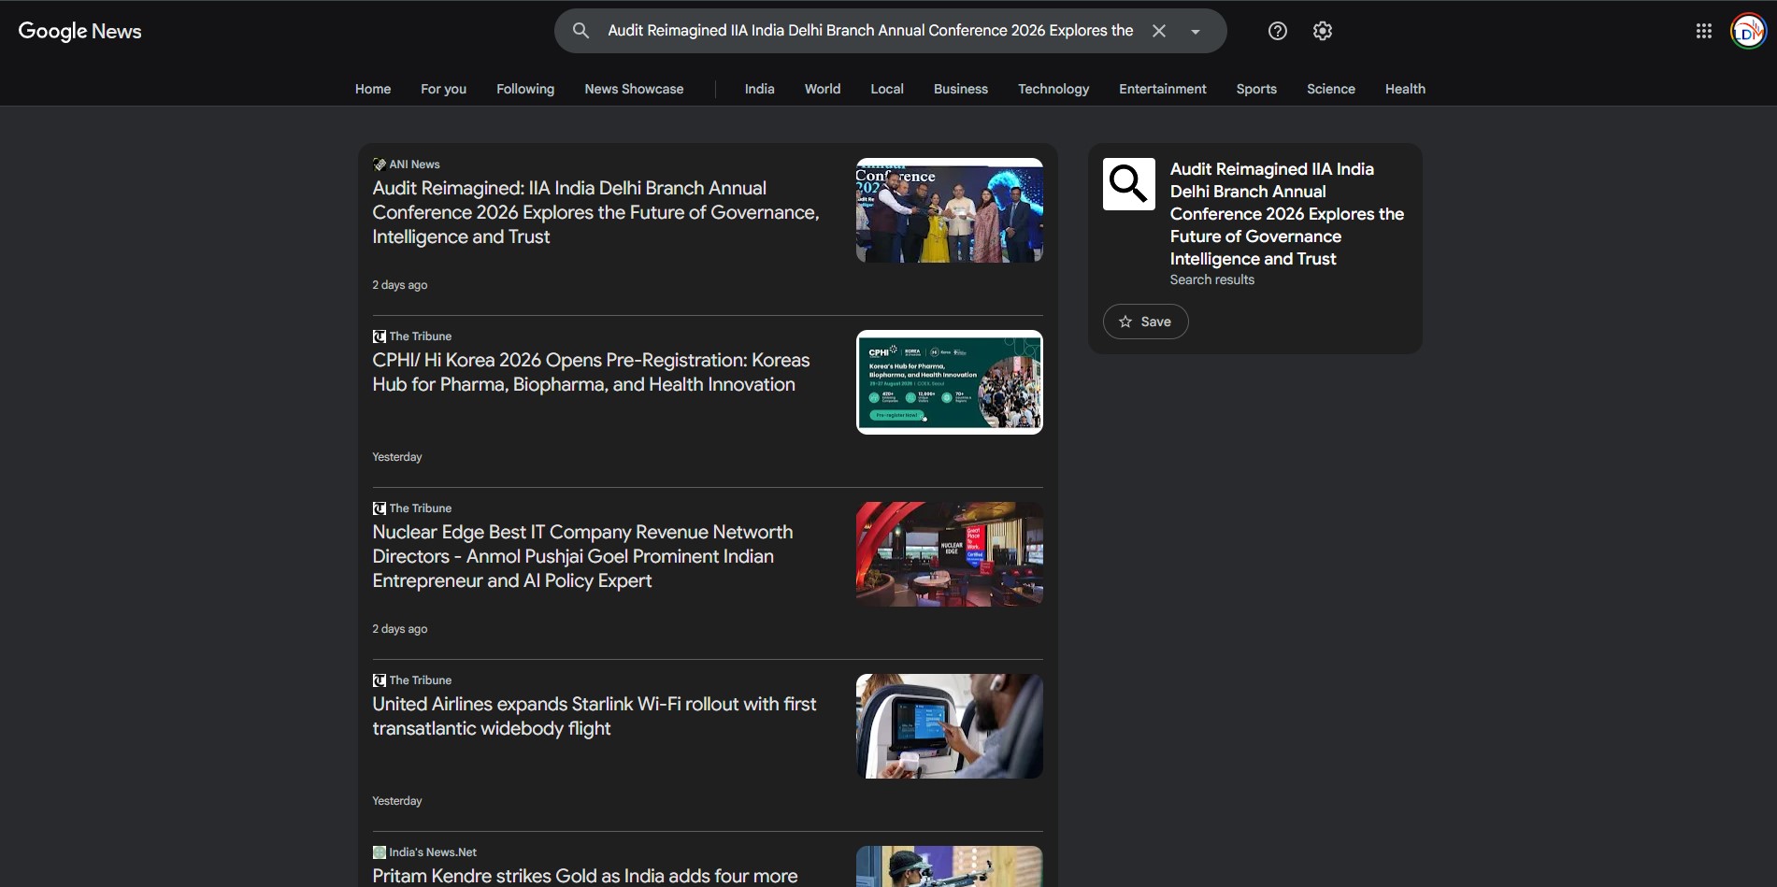
Task: Click the India's News.Net source label
Action: (x=433, y=852)
